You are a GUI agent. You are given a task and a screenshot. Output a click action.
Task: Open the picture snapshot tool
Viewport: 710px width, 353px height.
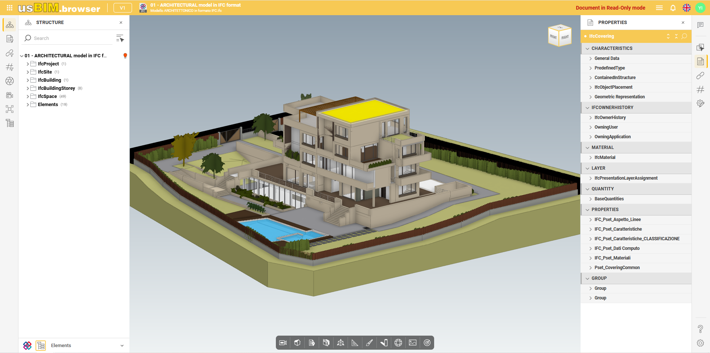413,343
